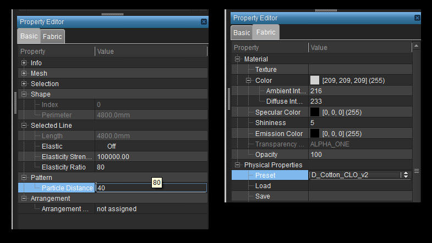Click the Particle Distance input field
The image size is (432, 243).
tap(151, 188)
